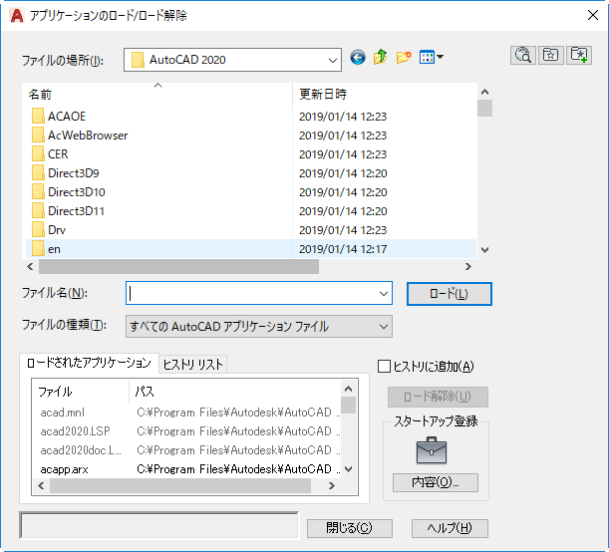
Task: Select the Direct3D11 folder
Action: coord(76,211)
